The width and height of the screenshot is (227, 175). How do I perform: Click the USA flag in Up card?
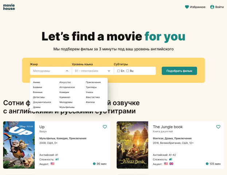[52, 164]
